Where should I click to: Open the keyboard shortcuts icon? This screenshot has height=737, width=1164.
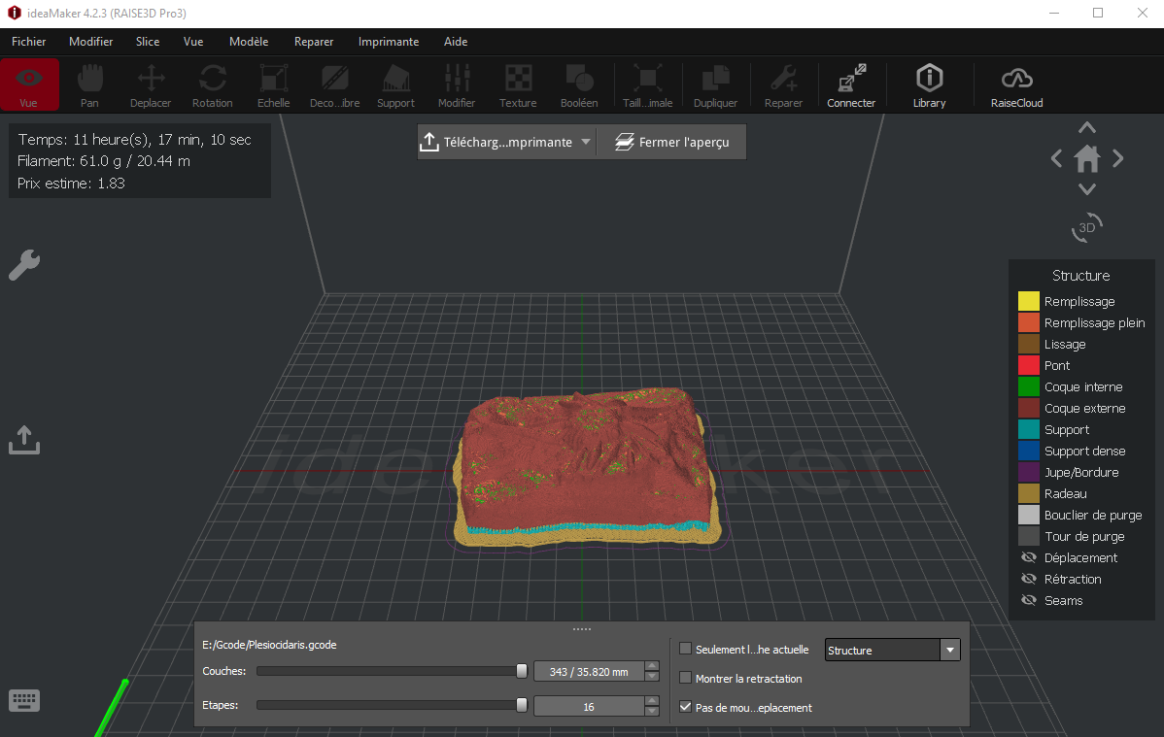[24, 699]
